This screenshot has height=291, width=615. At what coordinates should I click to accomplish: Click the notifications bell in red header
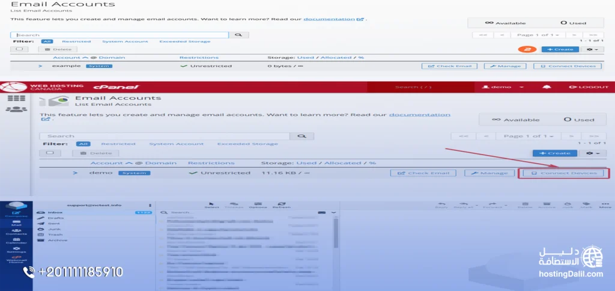[x=547, y=87]
